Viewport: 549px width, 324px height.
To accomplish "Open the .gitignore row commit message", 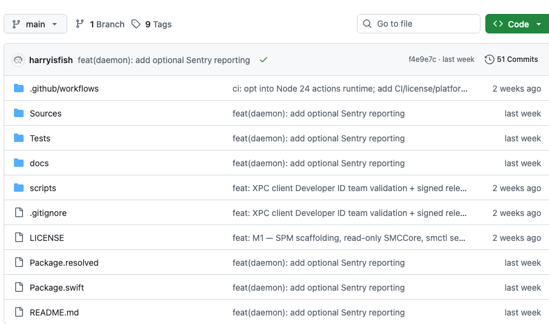I will (x=350, y=213).
